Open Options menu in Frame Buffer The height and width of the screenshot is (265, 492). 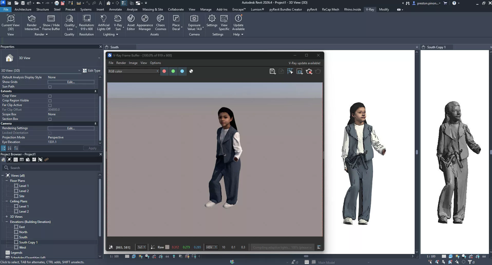[155, 63]
